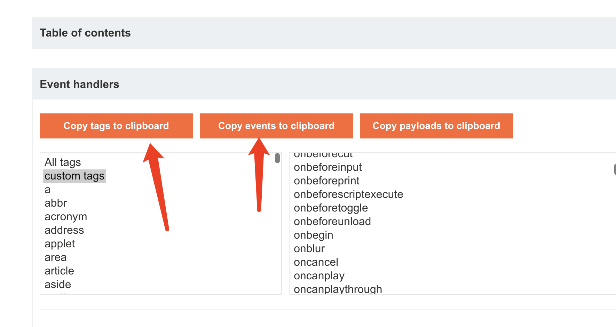This screenshot has width=616, height=327.
Task: Select 'custom tags' list option
Action: coord(74,176)
